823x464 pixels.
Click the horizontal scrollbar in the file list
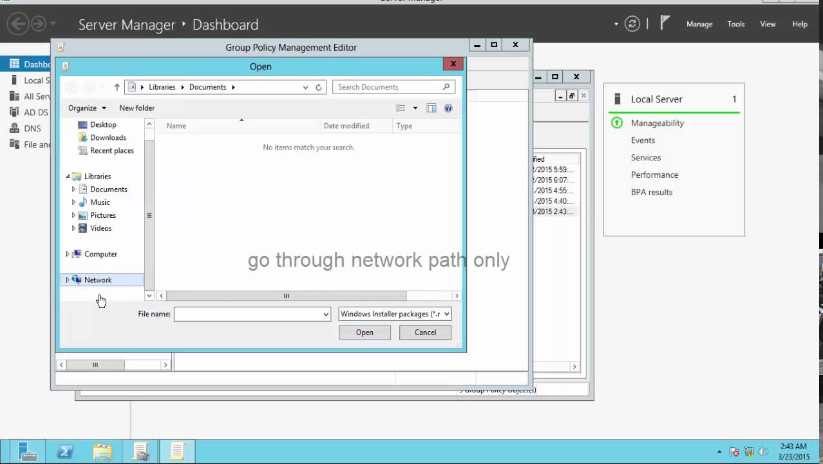tap(287, 296)
